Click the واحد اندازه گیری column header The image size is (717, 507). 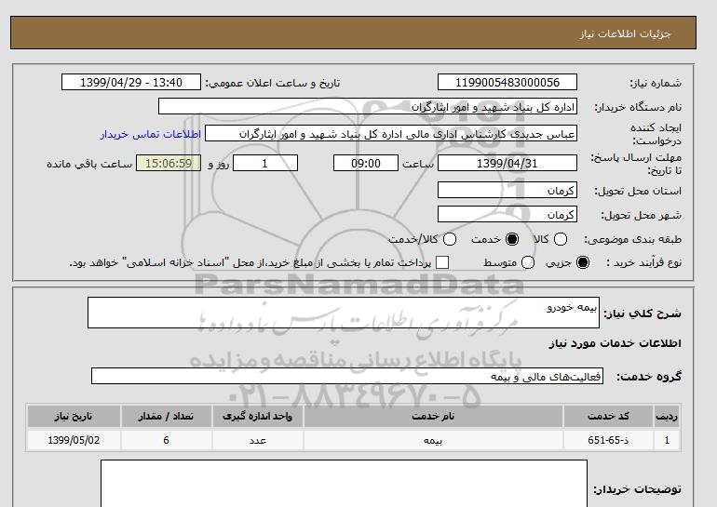[257, 416]
